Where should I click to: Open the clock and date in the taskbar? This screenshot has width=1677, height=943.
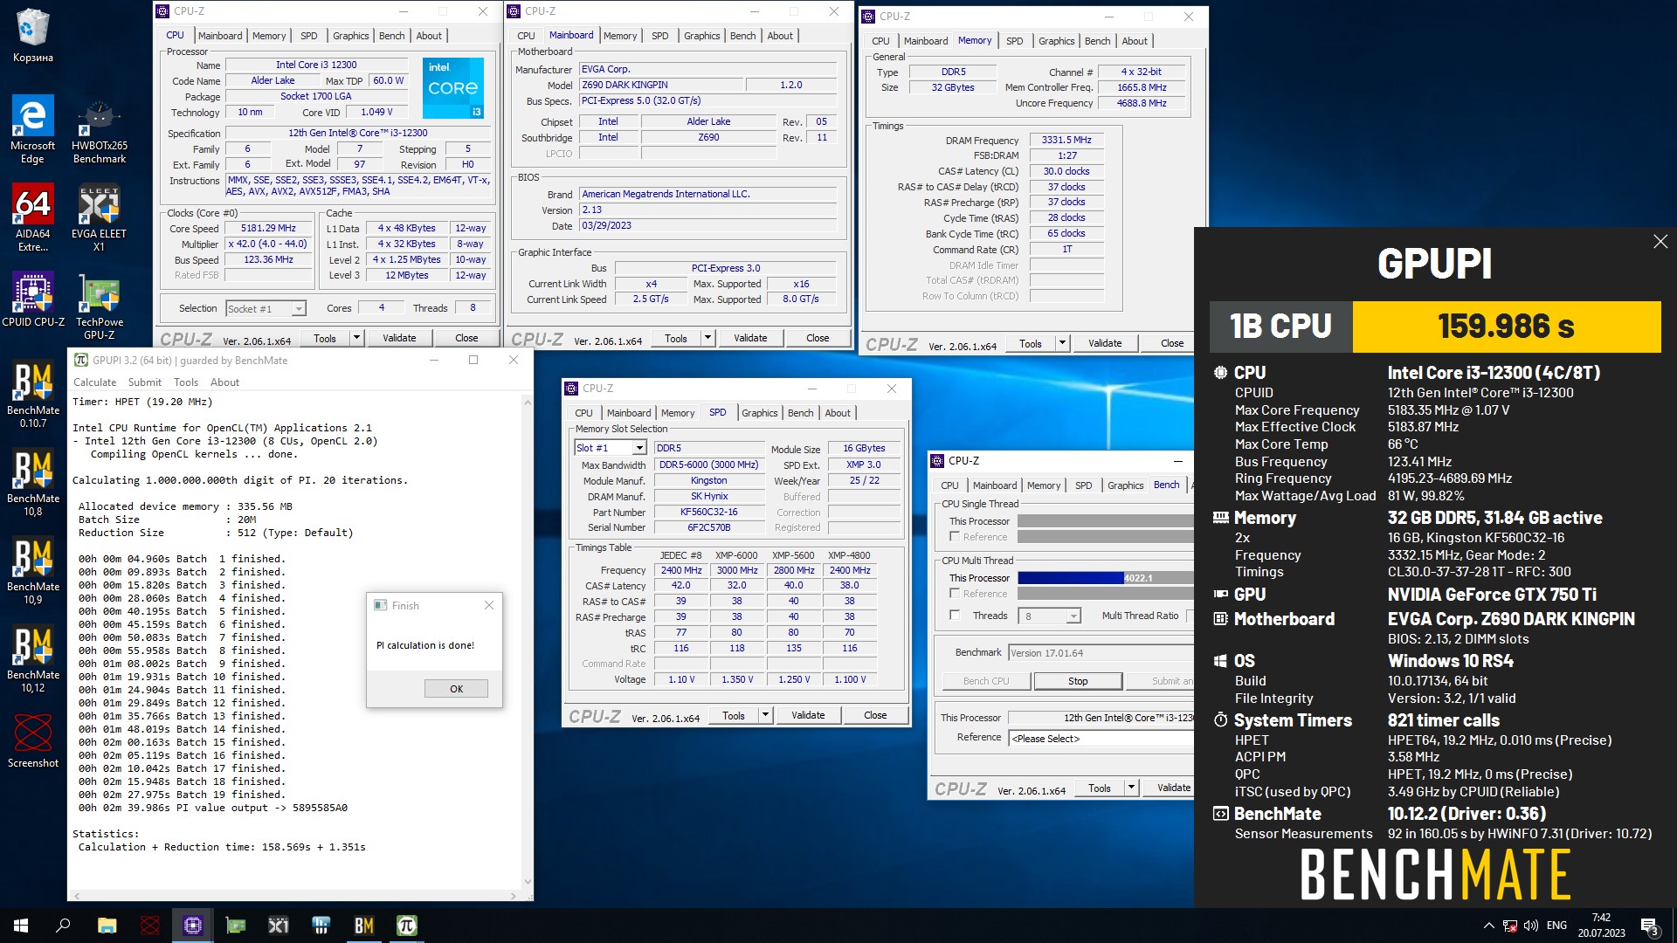click(1601, 926)
